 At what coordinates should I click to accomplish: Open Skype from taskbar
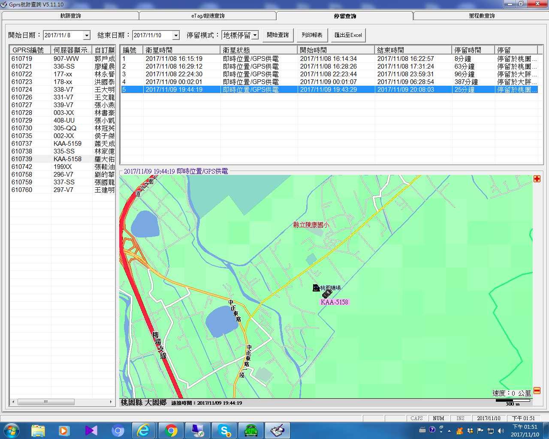click(224, 430)
